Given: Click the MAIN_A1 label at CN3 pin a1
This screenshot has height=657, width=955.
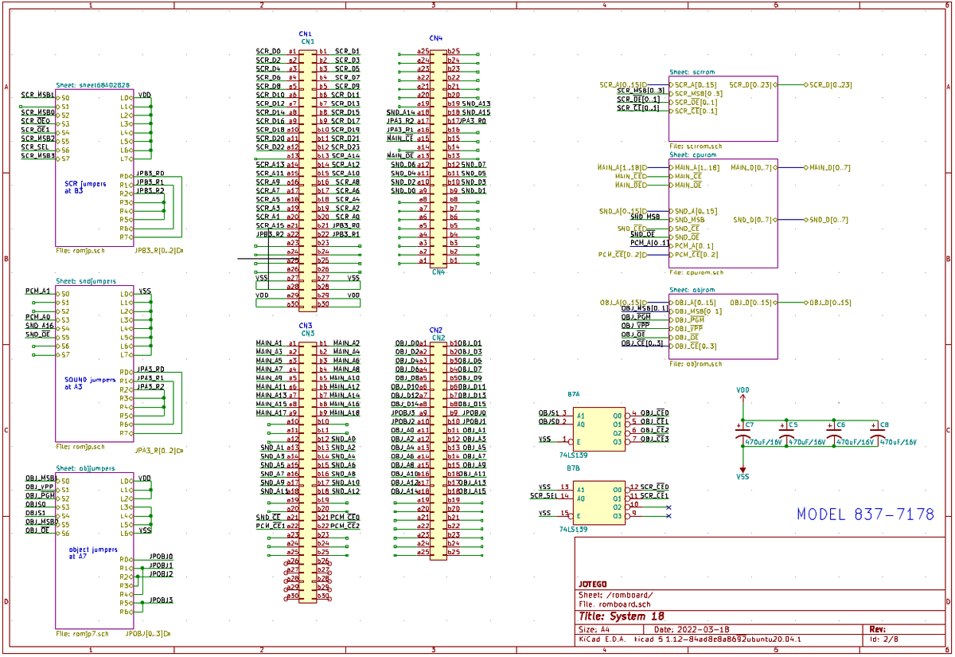Looking at the screenshot, I should tap(269, 342).
